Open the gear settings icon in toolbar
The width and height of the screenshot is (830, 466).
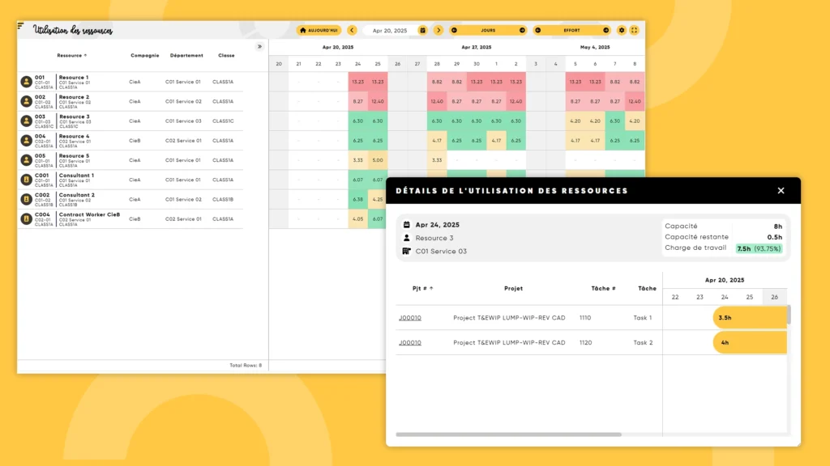click(622, 30)
